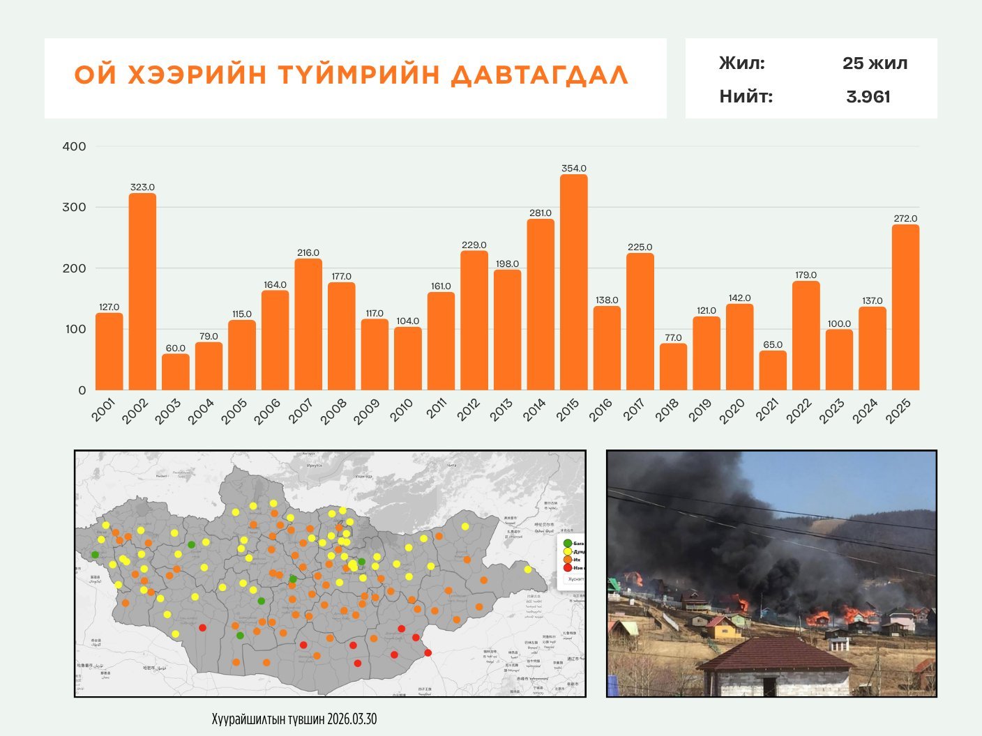This screenshot has width=982, height=736.
Task: Click the 2014 bar labeled 281.0
Action: [x=541, y=305]
